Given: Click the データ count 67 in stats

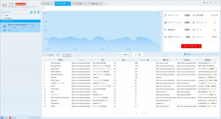Looking at the screenshot, I should (215, 30).
